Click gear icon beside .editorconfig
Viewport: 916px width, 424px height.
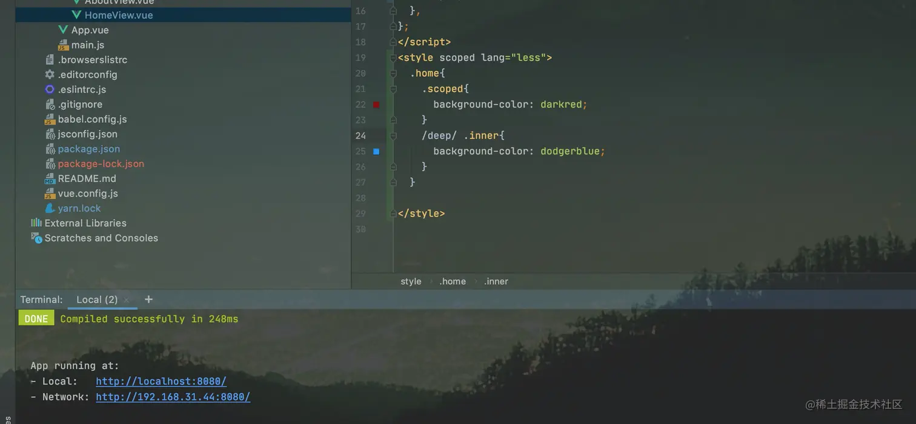pyautogui.click(x=50, y=74)
